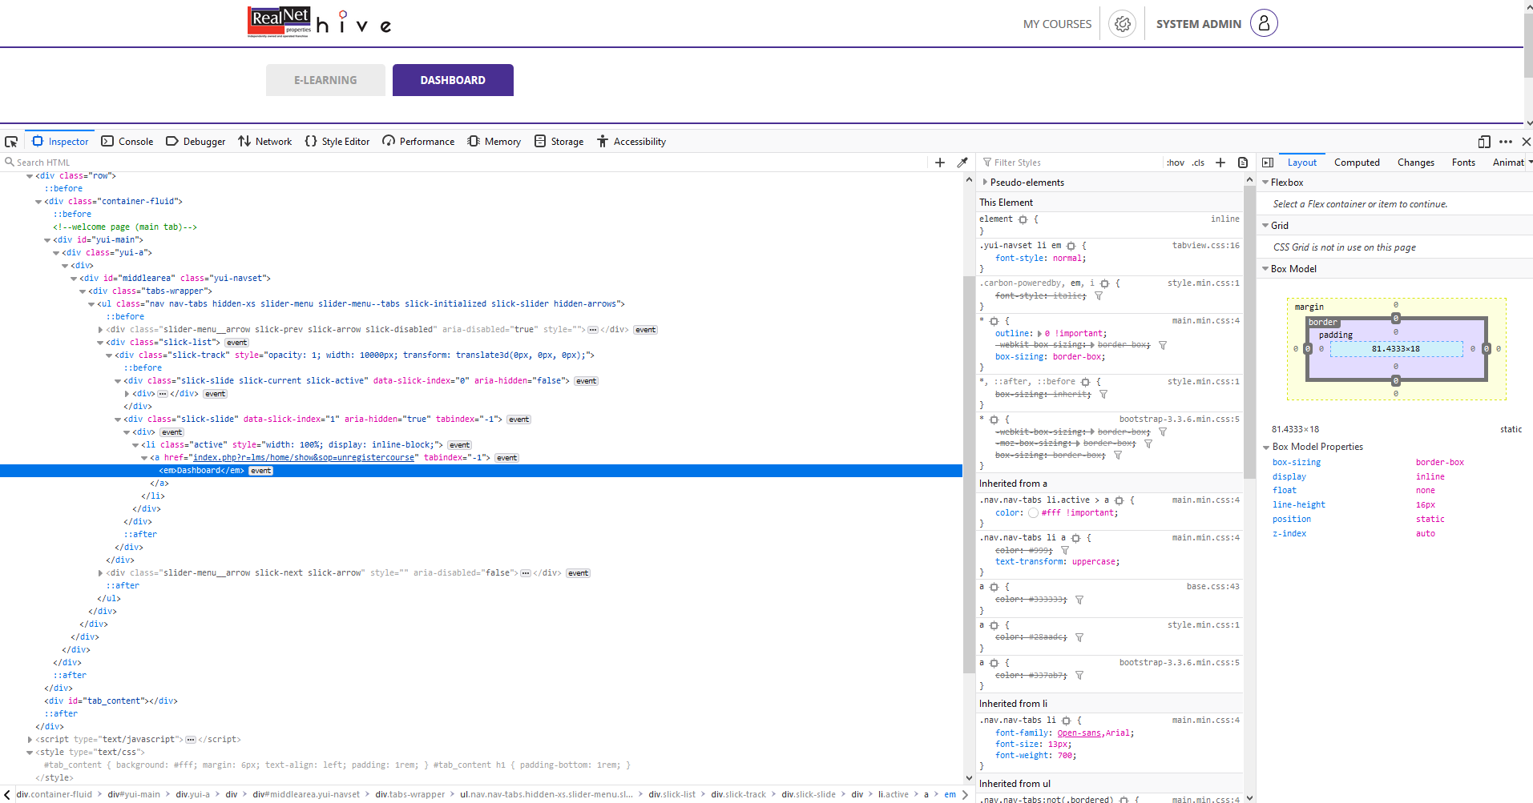The width and height of the screenshot is (1533, 803).
Task: Add a new style rule
Action: pos(1220,163)
